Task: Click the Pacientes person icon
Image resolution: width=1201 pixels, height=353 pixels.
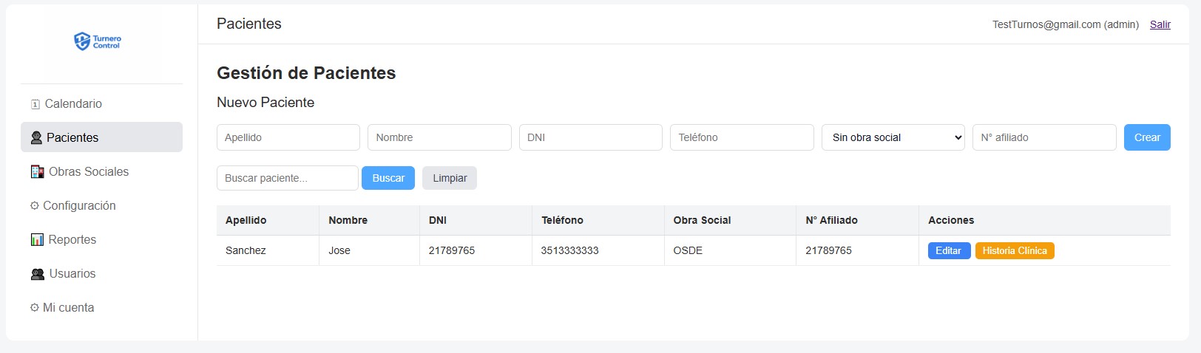Action: [36, 137]
